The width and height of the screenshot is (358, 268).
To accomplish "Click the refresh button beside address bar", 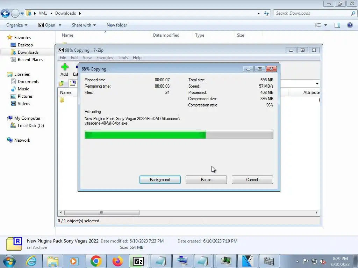I will click(x=266, y=14).
